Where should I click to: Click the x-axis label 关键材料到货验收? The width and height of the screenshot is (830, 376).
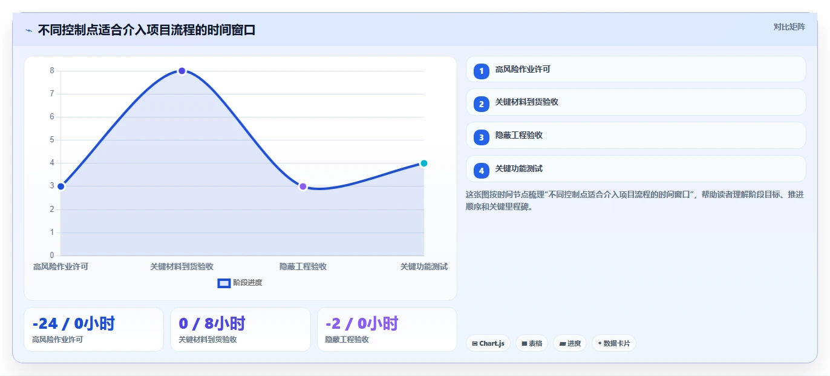tap(181, 266)
